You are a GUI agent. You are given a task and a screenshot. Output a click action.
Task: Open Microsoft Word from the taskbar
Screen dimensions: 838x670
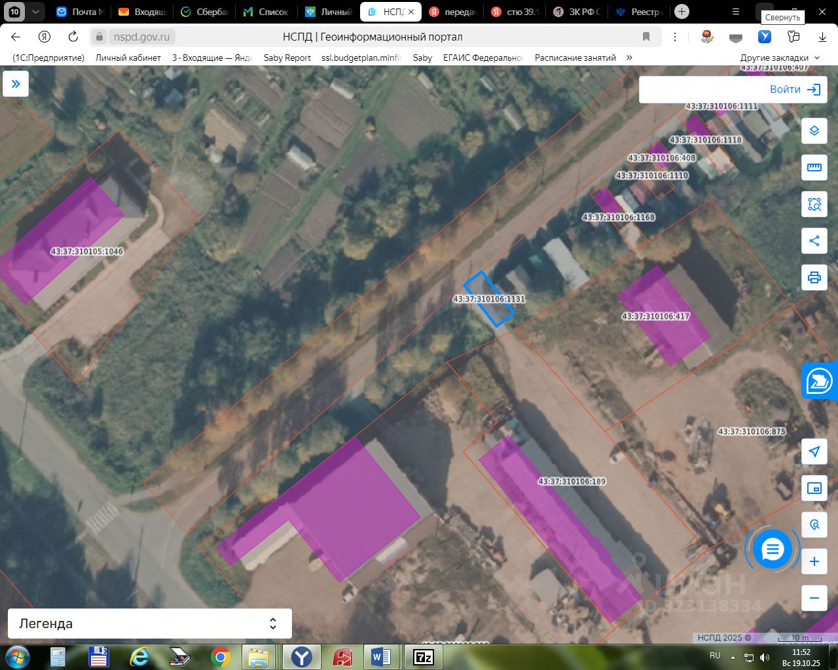pyautogui.click(x=380, y=656)
